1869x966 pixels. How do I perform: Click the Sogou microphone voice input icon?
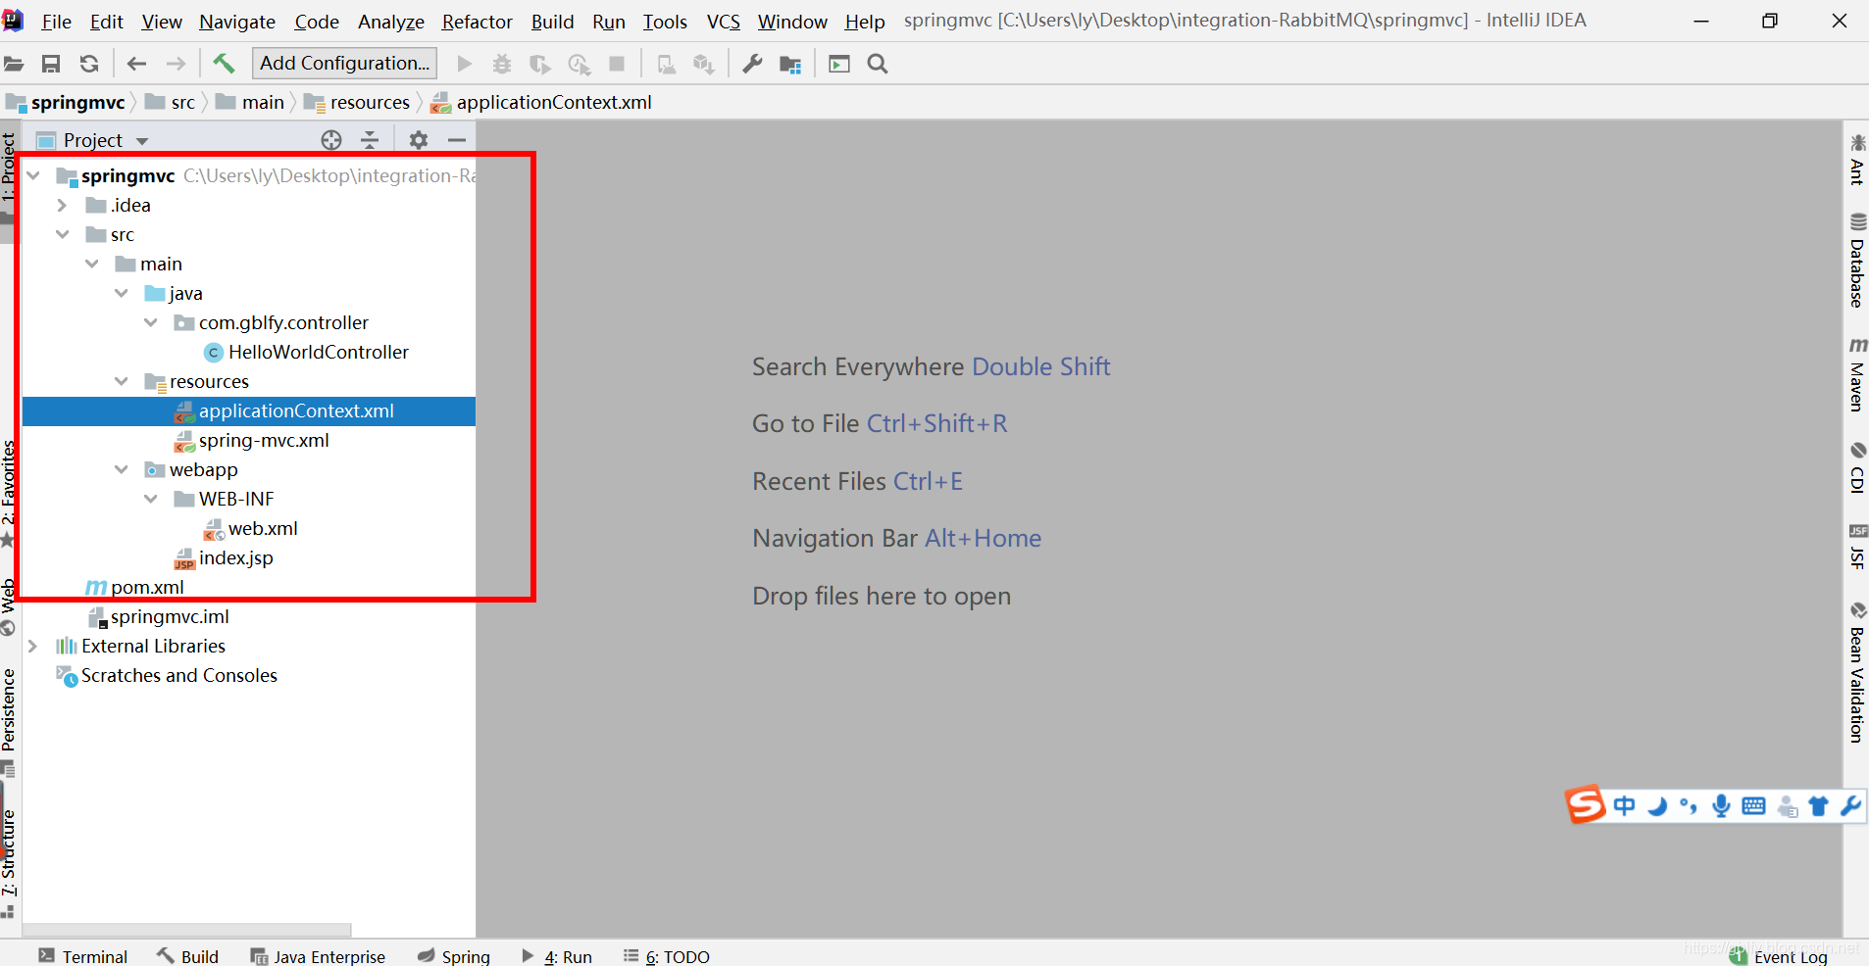coord(1721,806)
